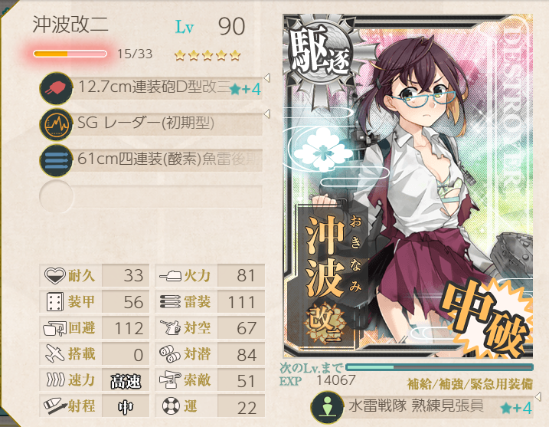The width and height of the screenshot is (549, 427).
Task: Click the green lookout personnel icon
Action: 328,408
